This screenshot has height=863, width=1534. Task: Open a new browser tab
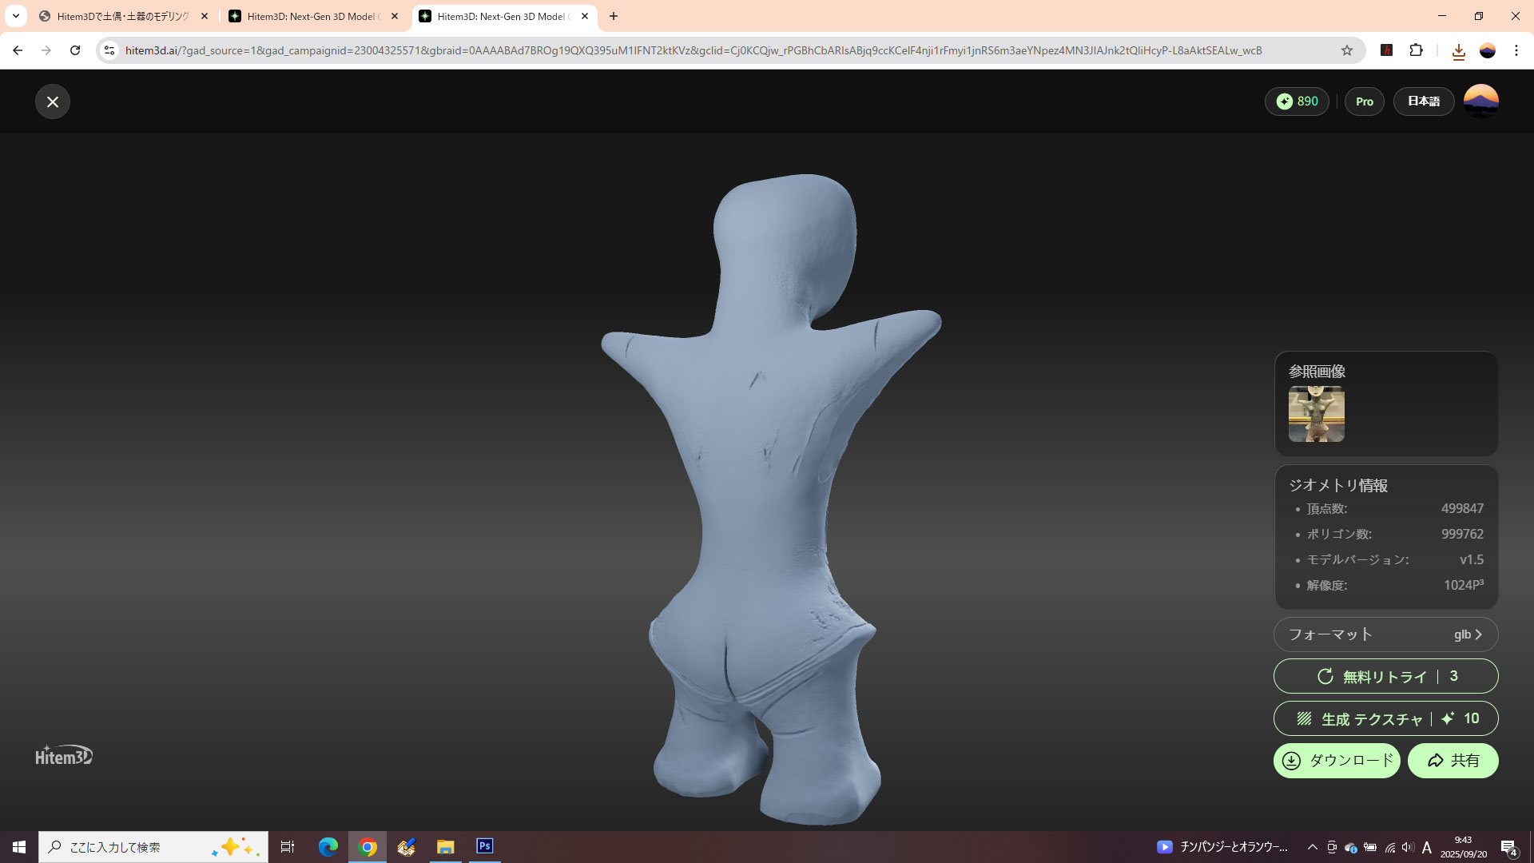(x=614, y=16)
